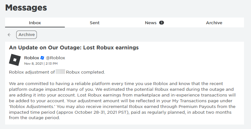Select the News tab
The image size is (251, 129).
[x=151, y=23]
